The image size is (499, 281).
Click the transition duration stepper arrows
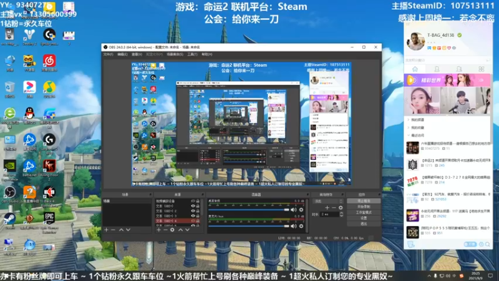click(x=341, y=214)
